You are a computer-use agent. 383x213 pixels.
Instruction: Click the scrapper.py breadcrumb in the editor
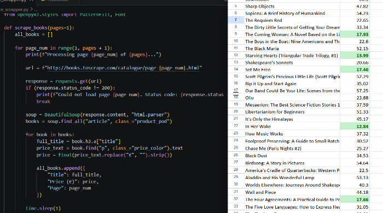(14, 9)
